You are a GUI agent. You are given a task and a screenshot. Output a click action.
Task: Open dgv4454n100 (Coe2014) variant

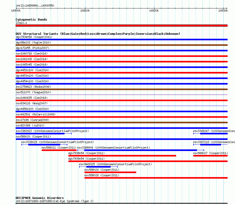point(32,81)
